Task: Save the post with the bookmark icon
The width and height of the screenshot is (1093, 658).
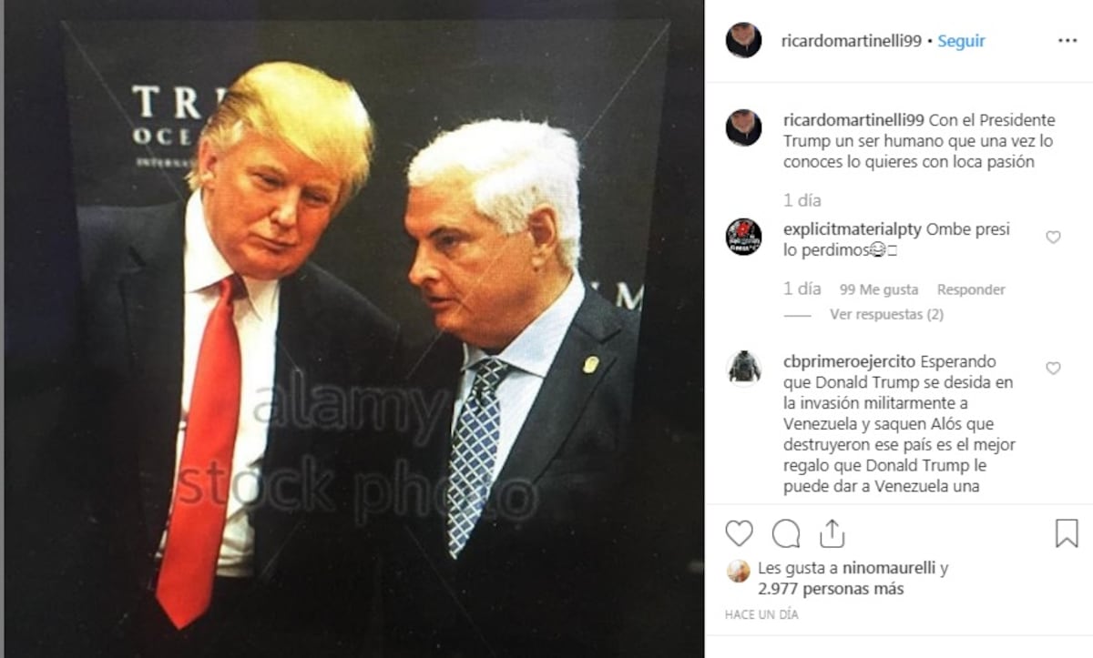Action: pyautogui.click(x=1067, y=533)
